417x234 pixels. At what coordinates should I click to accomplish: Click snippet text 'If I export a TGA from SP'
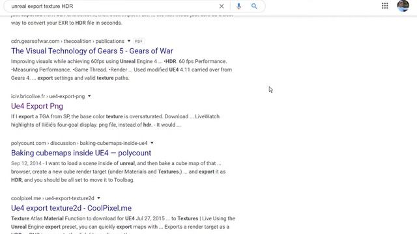tap(40, 116)
